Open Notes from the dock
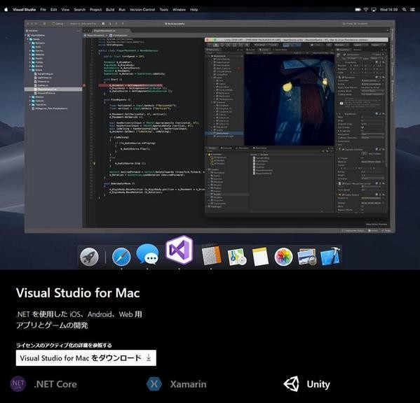 (x=260, y=257)
